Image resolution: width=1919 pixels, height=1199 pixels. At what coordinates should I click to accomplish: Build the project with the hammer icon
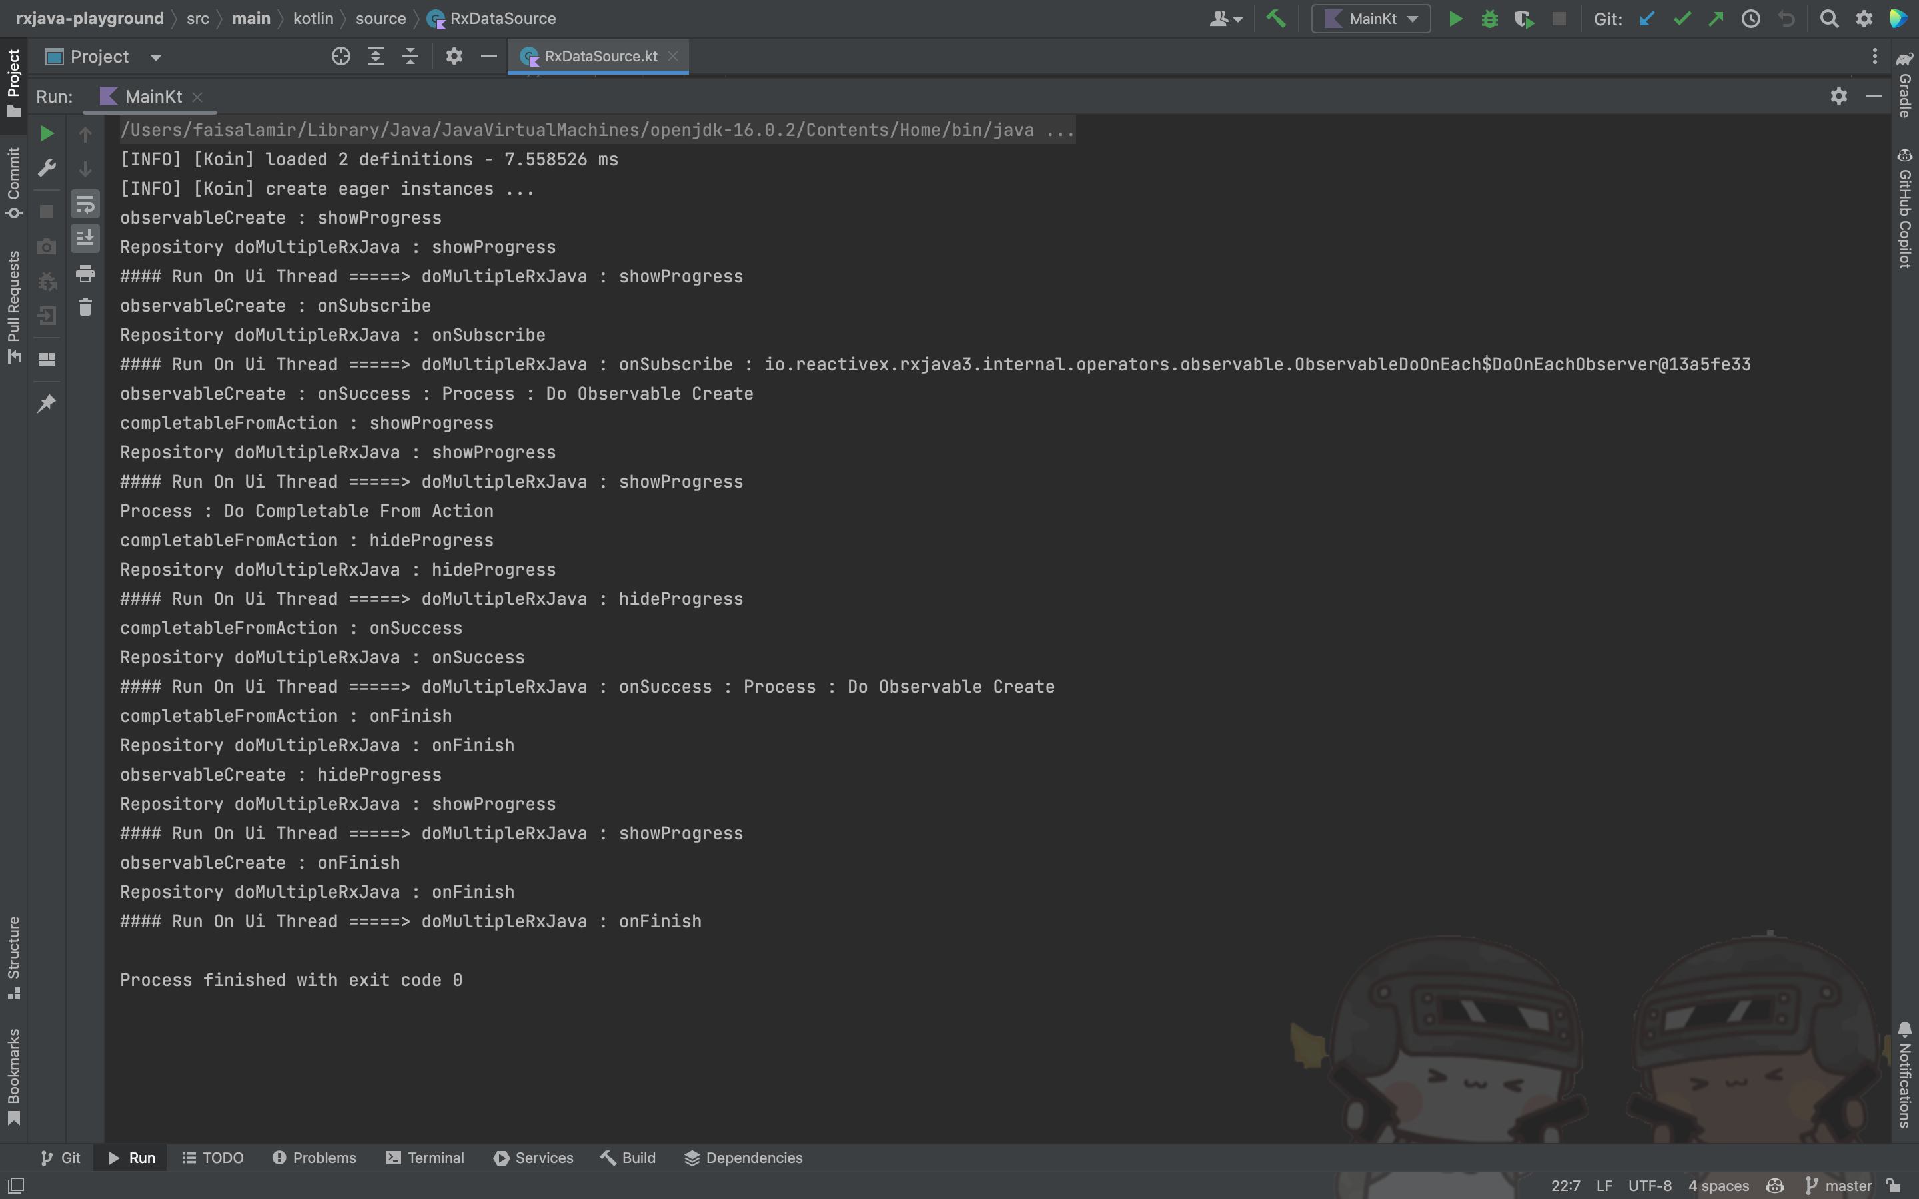1276,19
